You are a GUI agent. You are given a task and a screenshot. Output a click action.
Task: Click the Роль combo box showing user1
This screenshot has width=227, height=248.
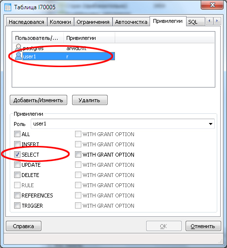pyautogui.click(x=123, y=124)
